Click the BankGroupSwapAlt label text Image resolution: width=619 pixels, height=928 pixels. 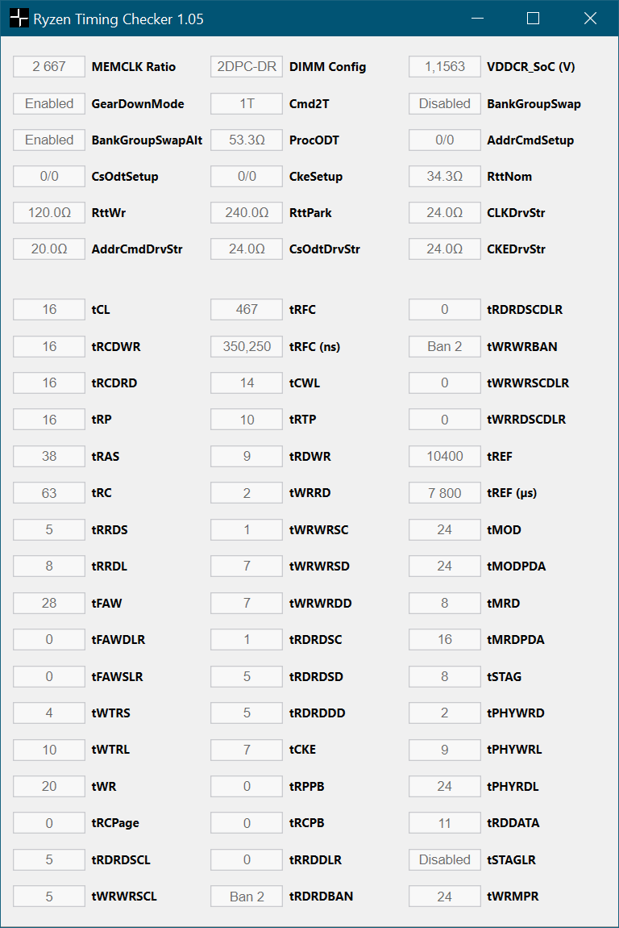click(x=147, y=140)
